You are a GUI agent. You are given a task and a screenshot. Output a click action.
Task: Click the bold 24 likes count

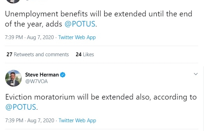79,54
